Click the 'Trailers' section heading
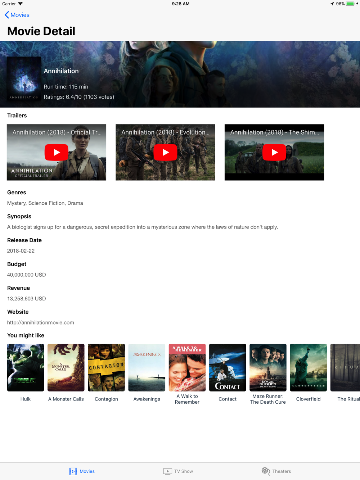This screenshot has width=360, height=480. pos(17,116)
